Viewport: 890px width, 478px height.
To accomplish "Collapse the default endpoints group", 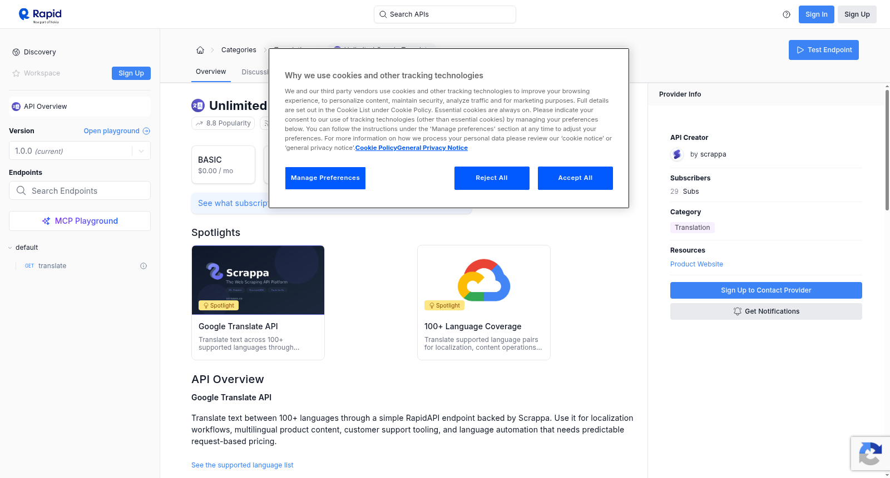I will click(x=10, y=248).
